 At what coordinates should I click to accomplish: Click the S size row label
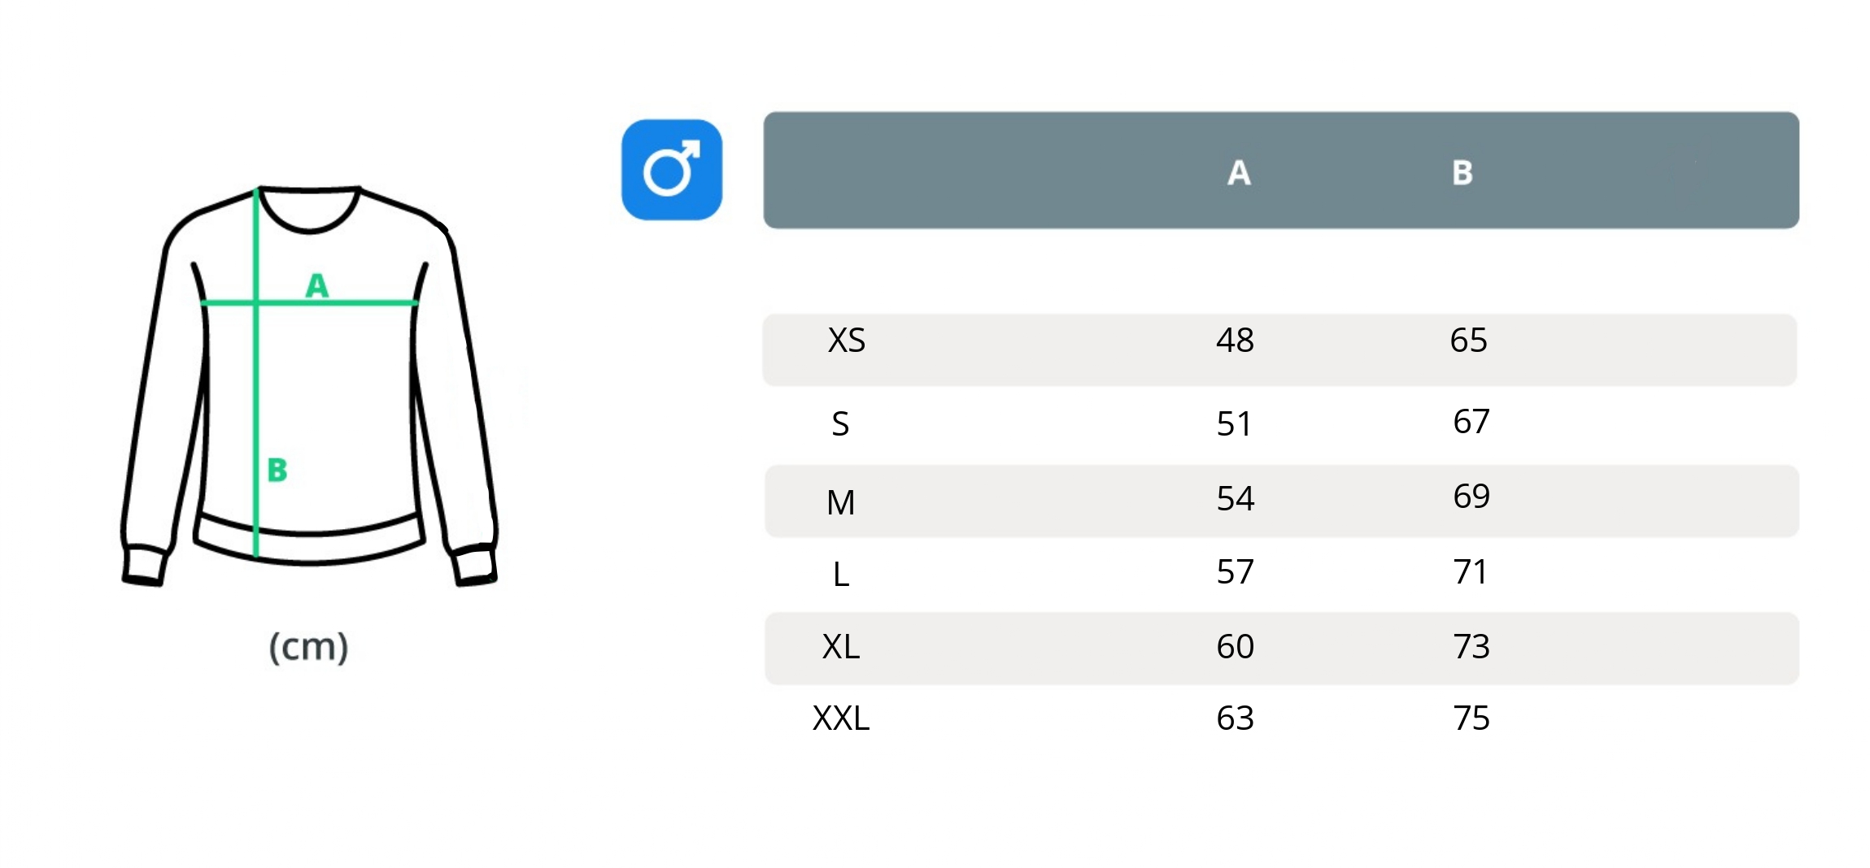(x=840, y=424)
